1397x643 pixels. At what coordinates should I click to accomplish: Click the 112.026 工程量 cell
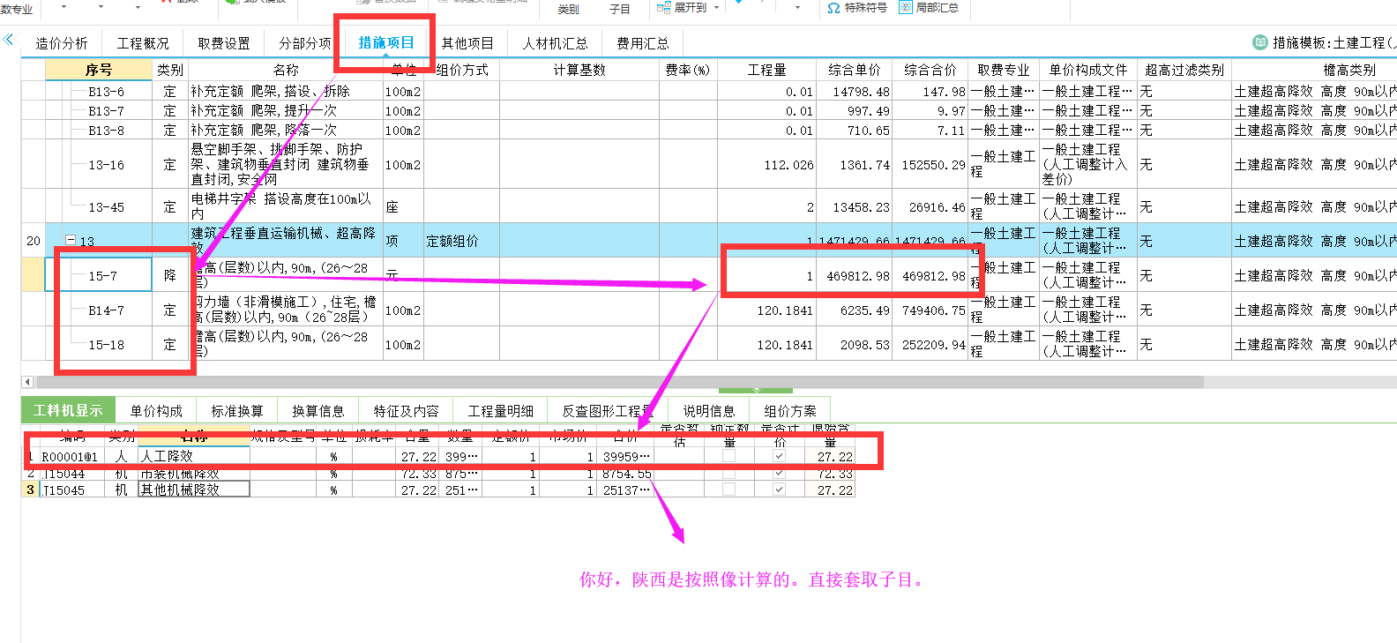point(766,165)
